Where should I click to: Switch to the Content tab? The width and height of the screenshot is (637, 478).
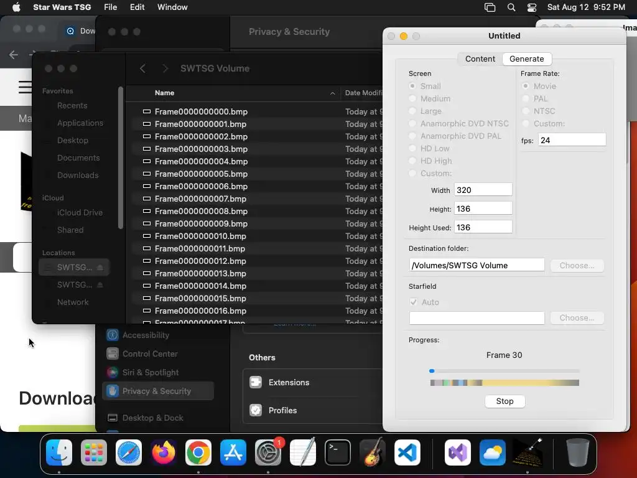coord(480,59)
